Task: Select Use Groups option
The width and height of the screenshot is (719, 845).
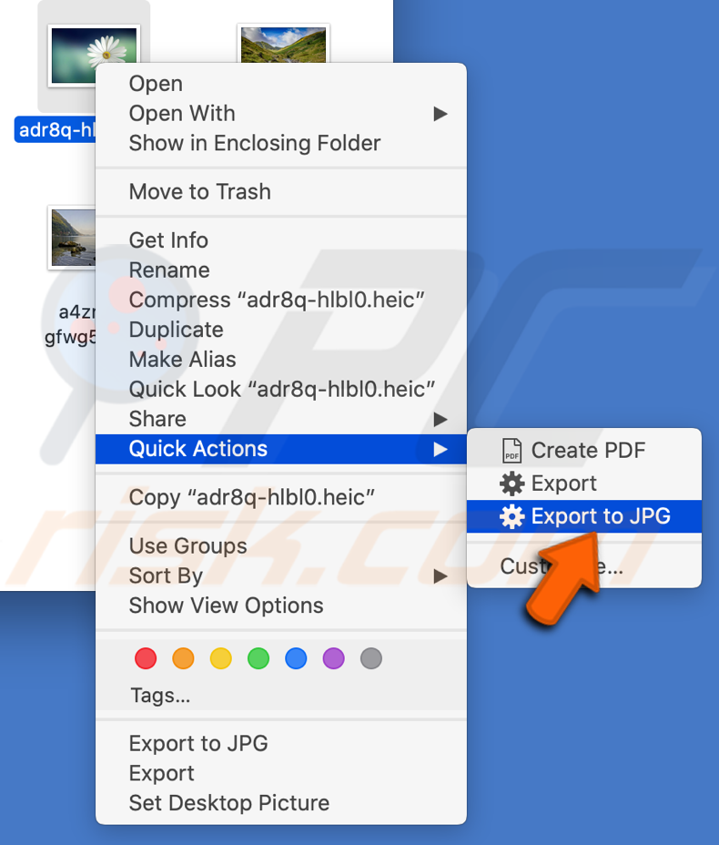Action: tap(281, 546)
